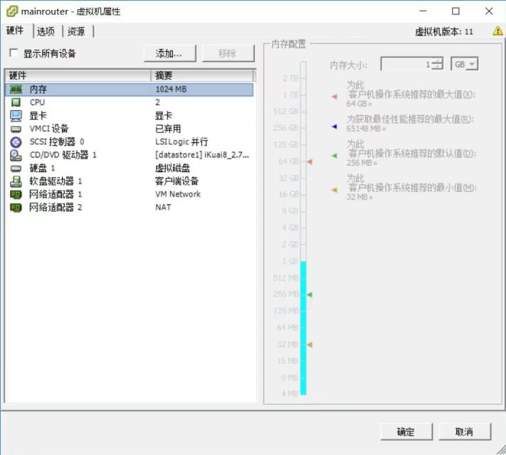This screenshot has width=506, height=455.
Task: Click green arrow beside 推荐的默认值 legend
Action: (x=334, y=156)
